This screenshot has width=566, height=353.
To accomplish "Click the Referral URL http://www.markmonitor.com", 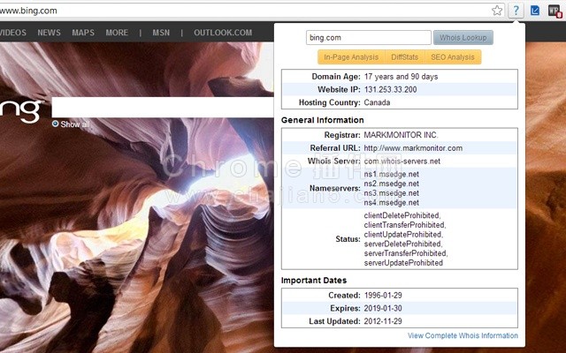I will 413,148.
